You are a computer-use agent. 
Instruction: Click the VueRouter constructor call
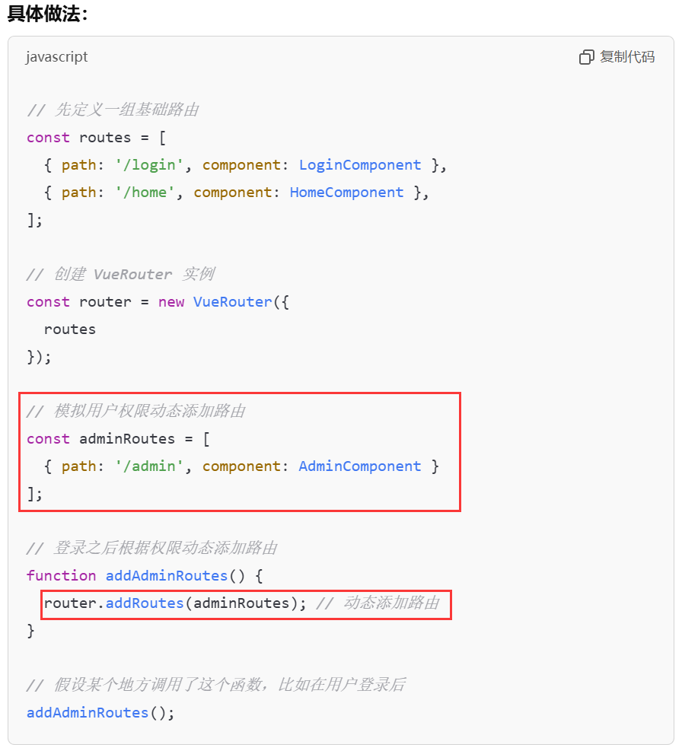click(x=232, y=302)
